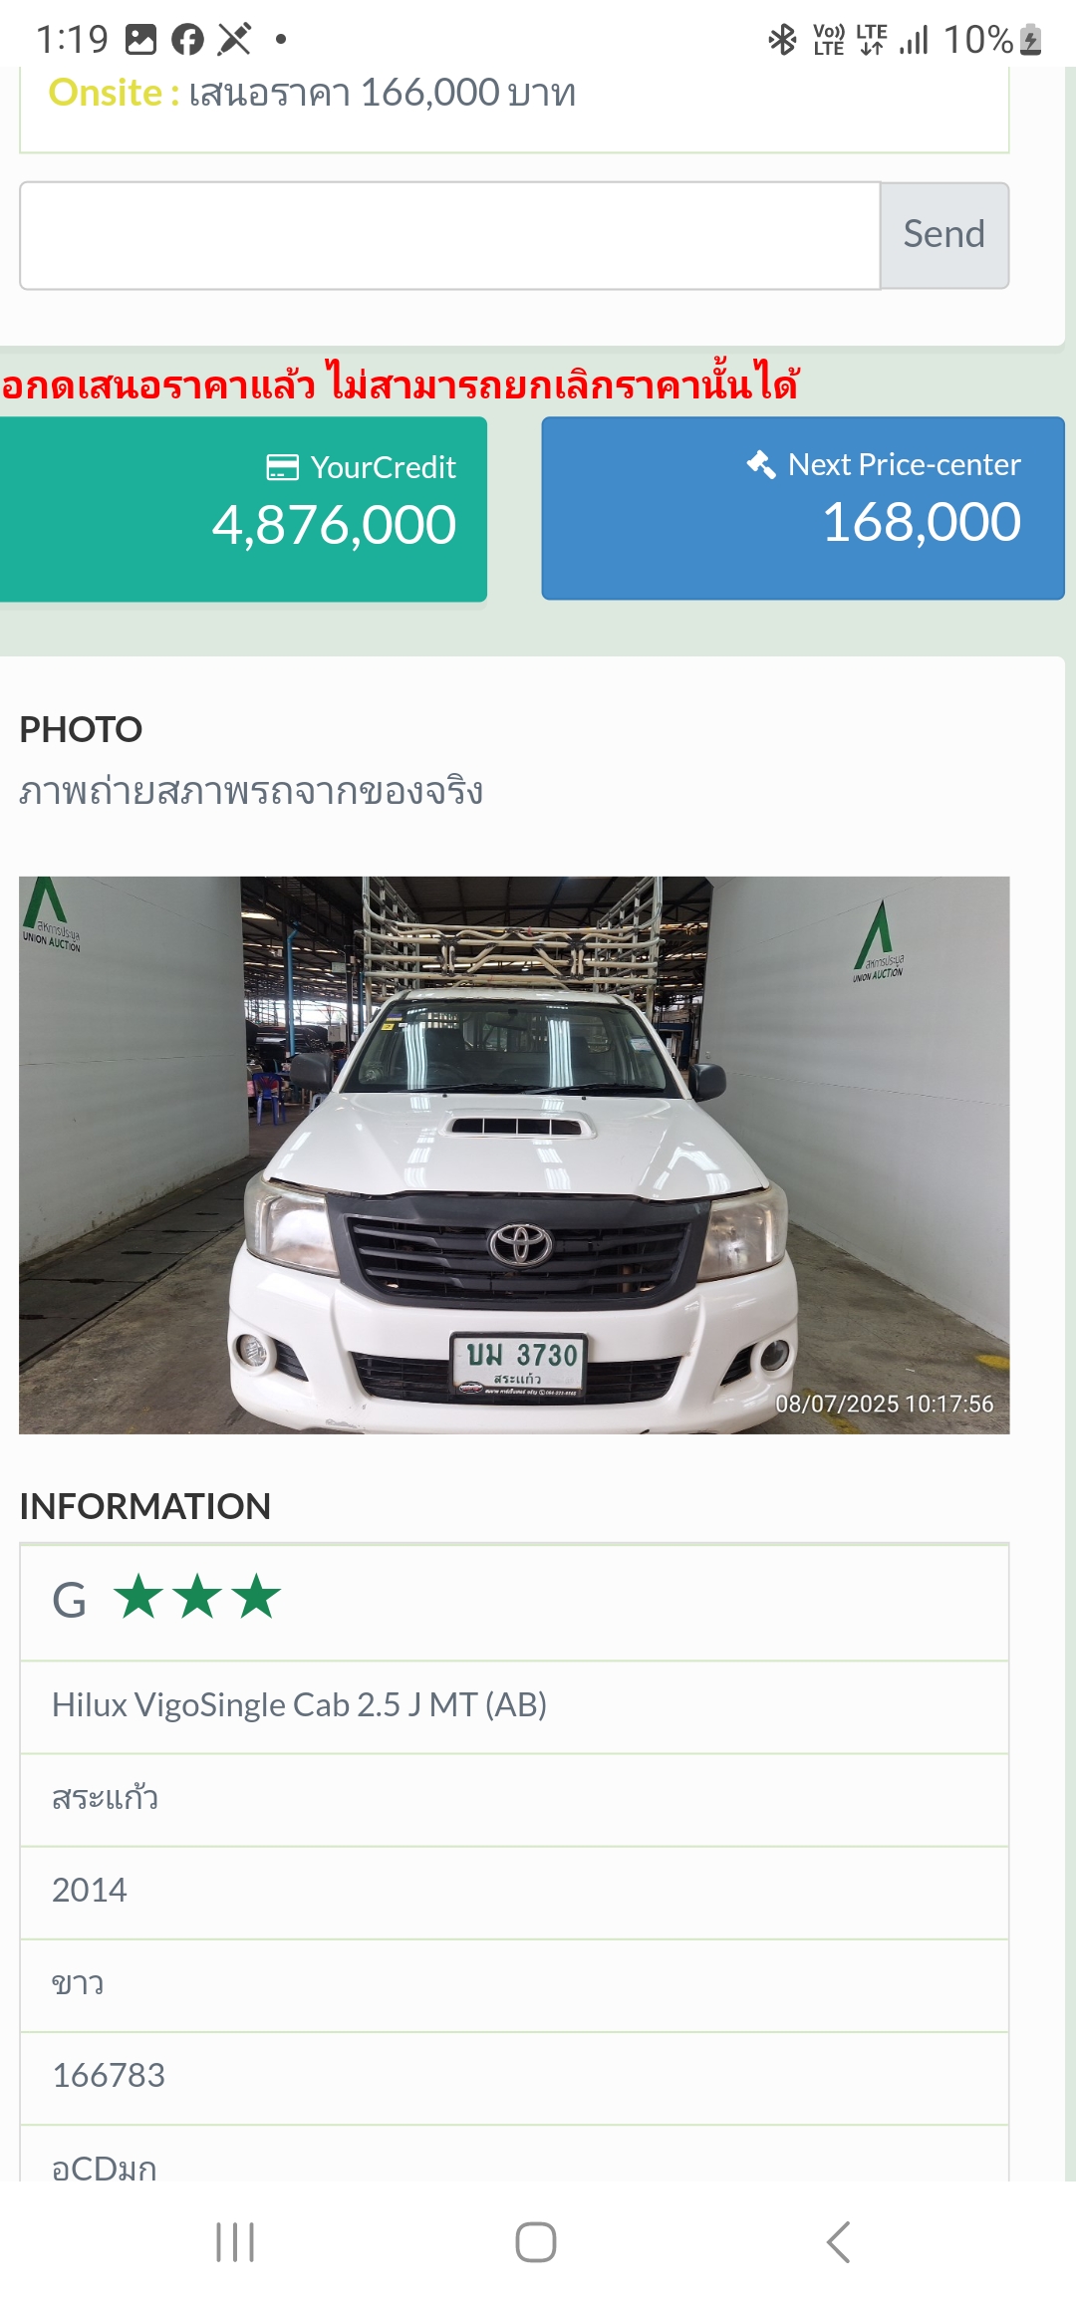Tap the gallery image notification icon
The width and height of the screenshot is (1076, 2307).
[140, 40]
